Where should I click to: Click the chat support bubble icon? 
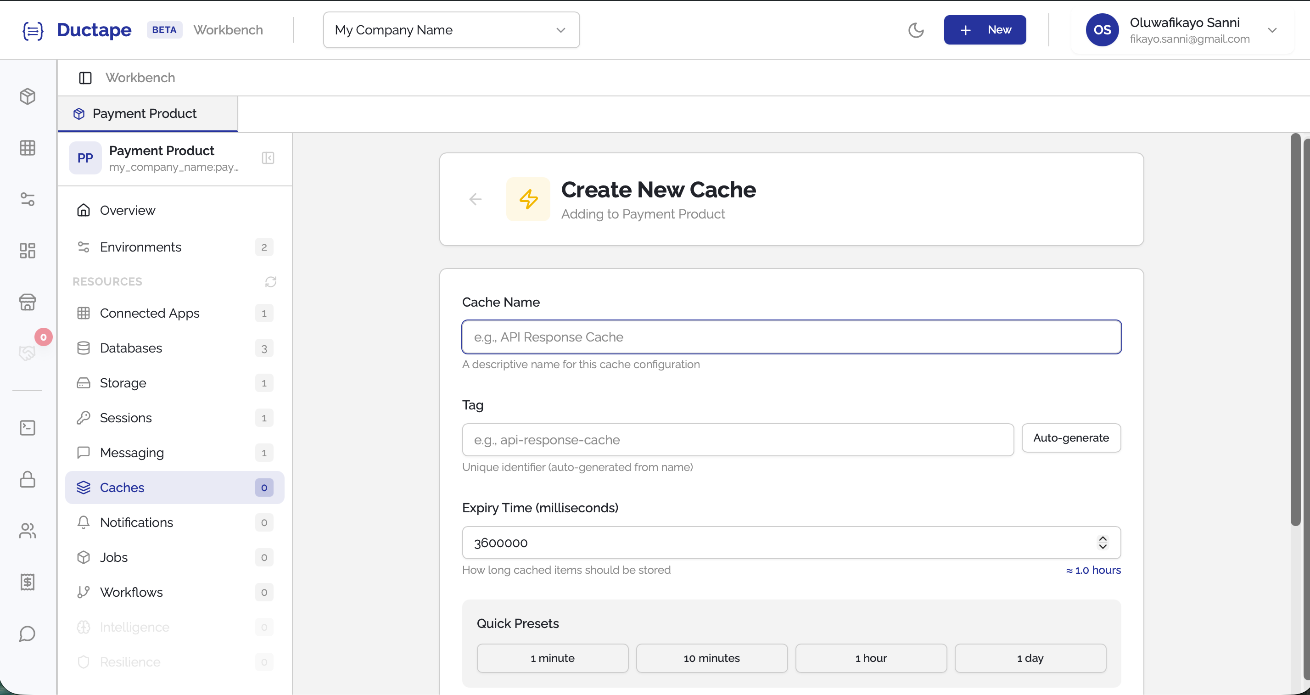tap(28, 634)
